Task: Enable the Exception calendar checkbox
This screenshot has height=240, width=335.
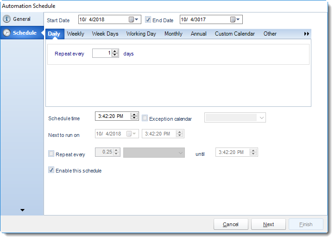Action: [145, 118]
